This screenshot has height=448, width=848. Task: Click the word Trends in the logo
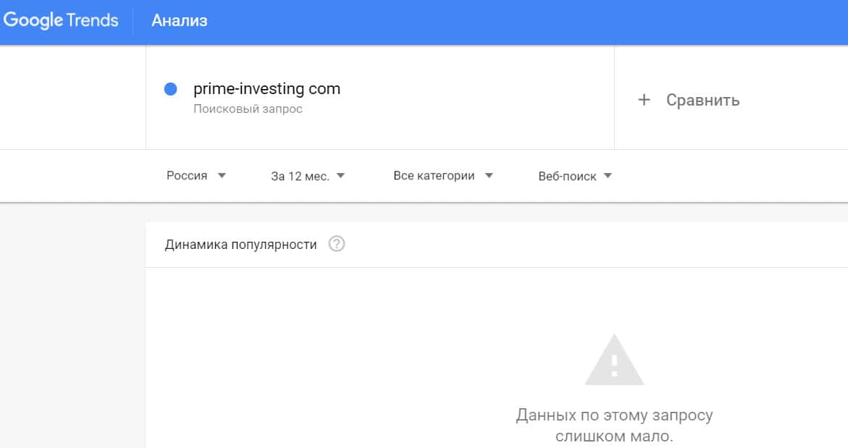(92, 20)
